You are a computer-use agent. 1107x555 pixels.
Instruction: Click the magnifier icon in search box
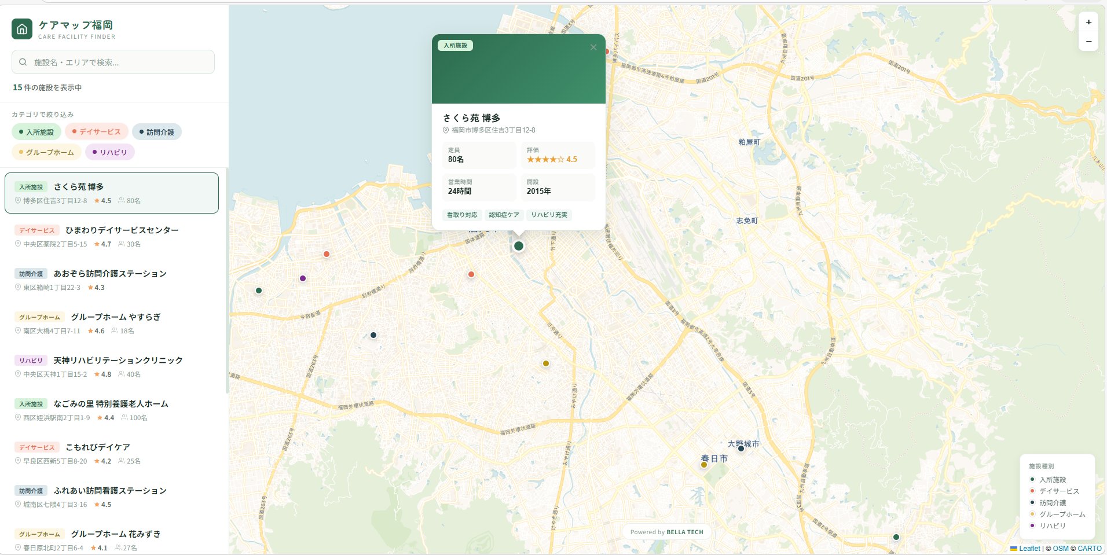[x=23, y=62]
